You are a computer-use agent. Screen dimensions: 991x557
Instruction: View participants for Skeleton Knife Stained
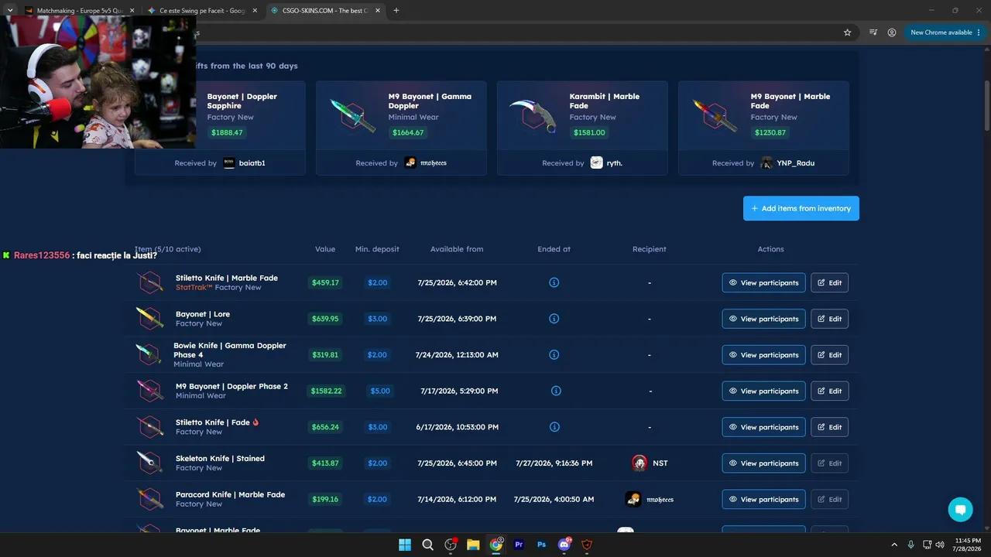pyautogui.click(x=763, y=463)
